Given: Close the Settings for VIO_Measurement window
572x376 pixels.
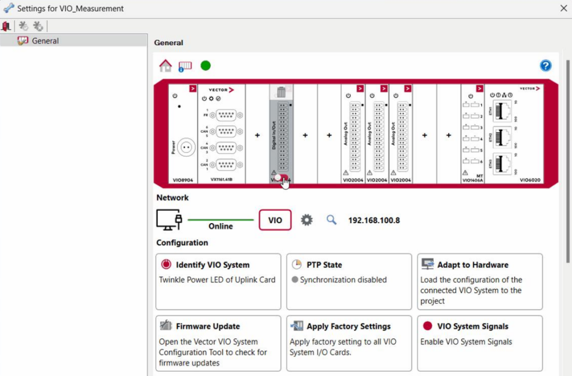Looking at the screenshot, I should (x=564, y=8).
